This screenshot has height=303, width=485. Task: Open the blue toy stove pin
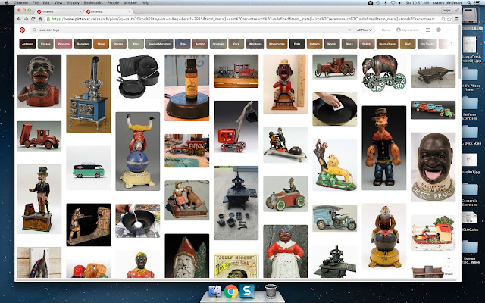click(x=88, y=94)
